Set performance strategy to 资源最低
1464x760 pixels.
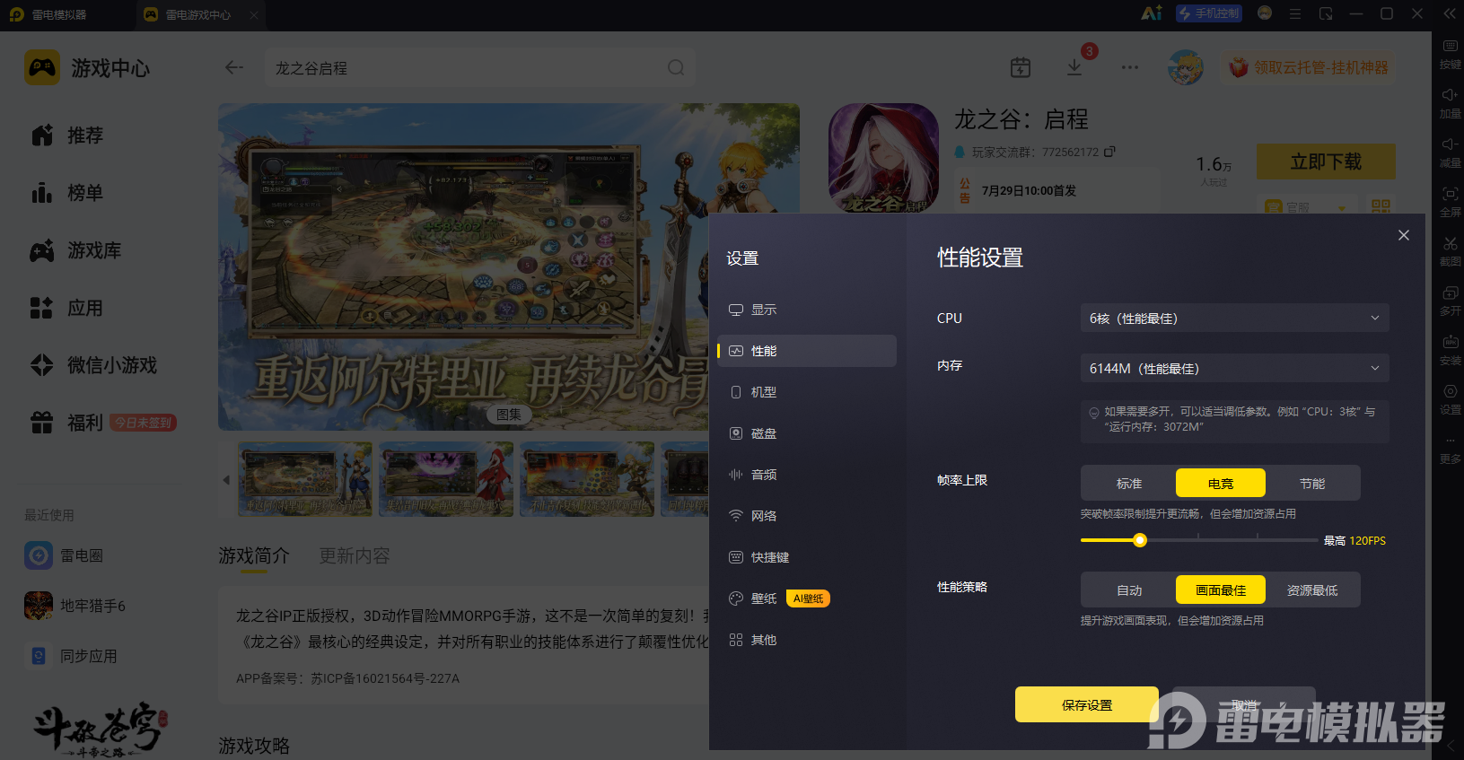1312,590
